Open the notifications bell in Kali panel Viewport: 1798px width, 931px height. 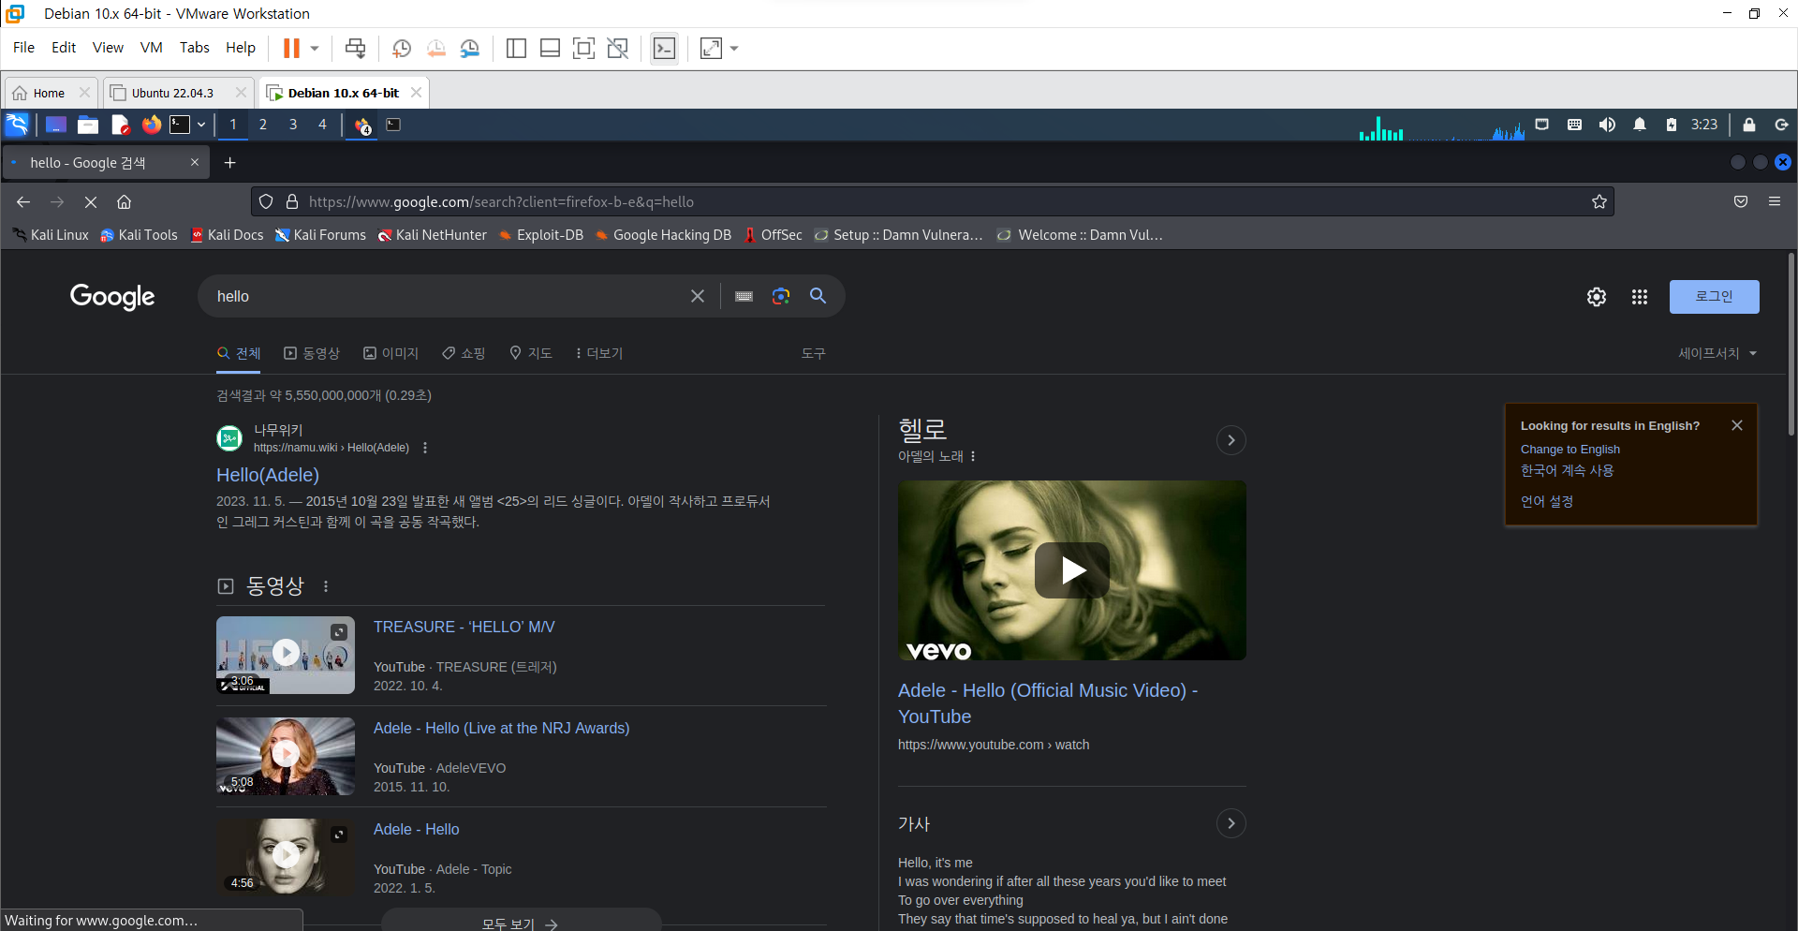point(1640,125)
